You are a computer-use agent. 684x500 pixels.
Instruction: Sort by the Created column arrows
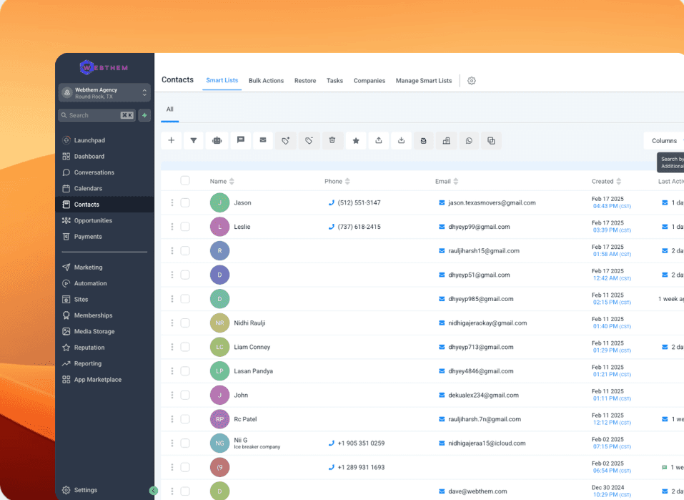tap(618, 181)
